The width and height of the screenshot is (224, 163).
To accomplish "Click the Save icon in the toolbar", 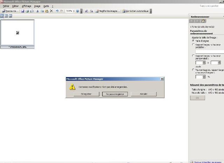I will coord(23,11).
